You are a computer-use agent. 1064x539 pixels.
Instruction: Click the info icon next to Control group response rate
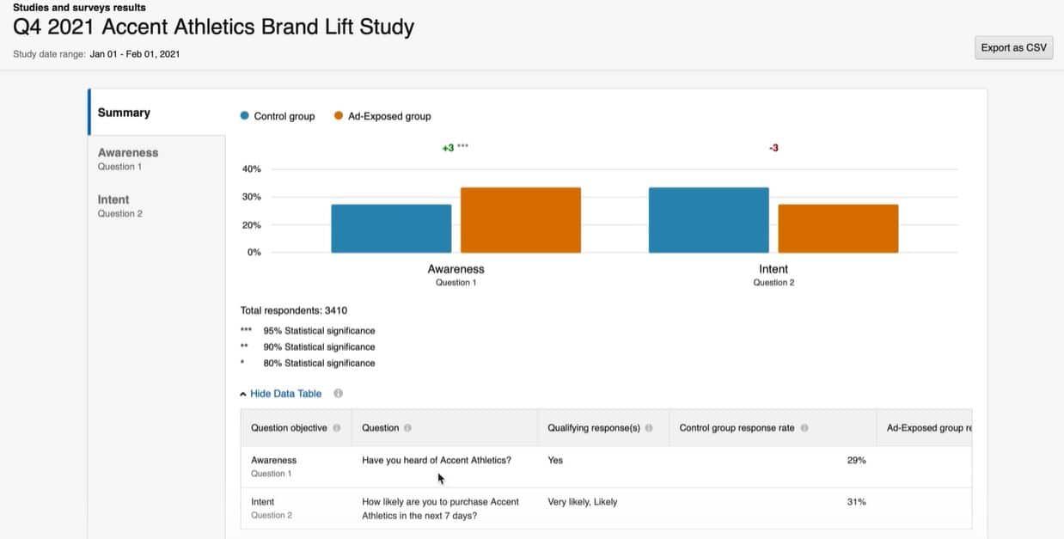pyautogui.click(x=803, y=428)
